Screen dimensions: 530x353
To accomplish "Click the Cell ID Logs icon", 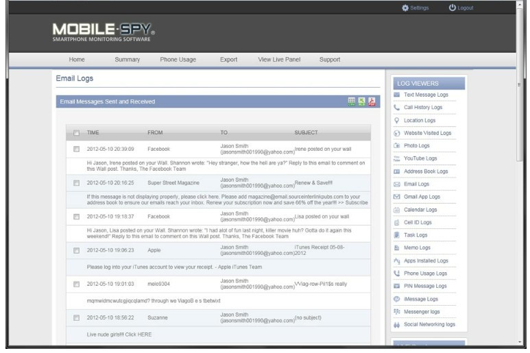I will (397, 222).
